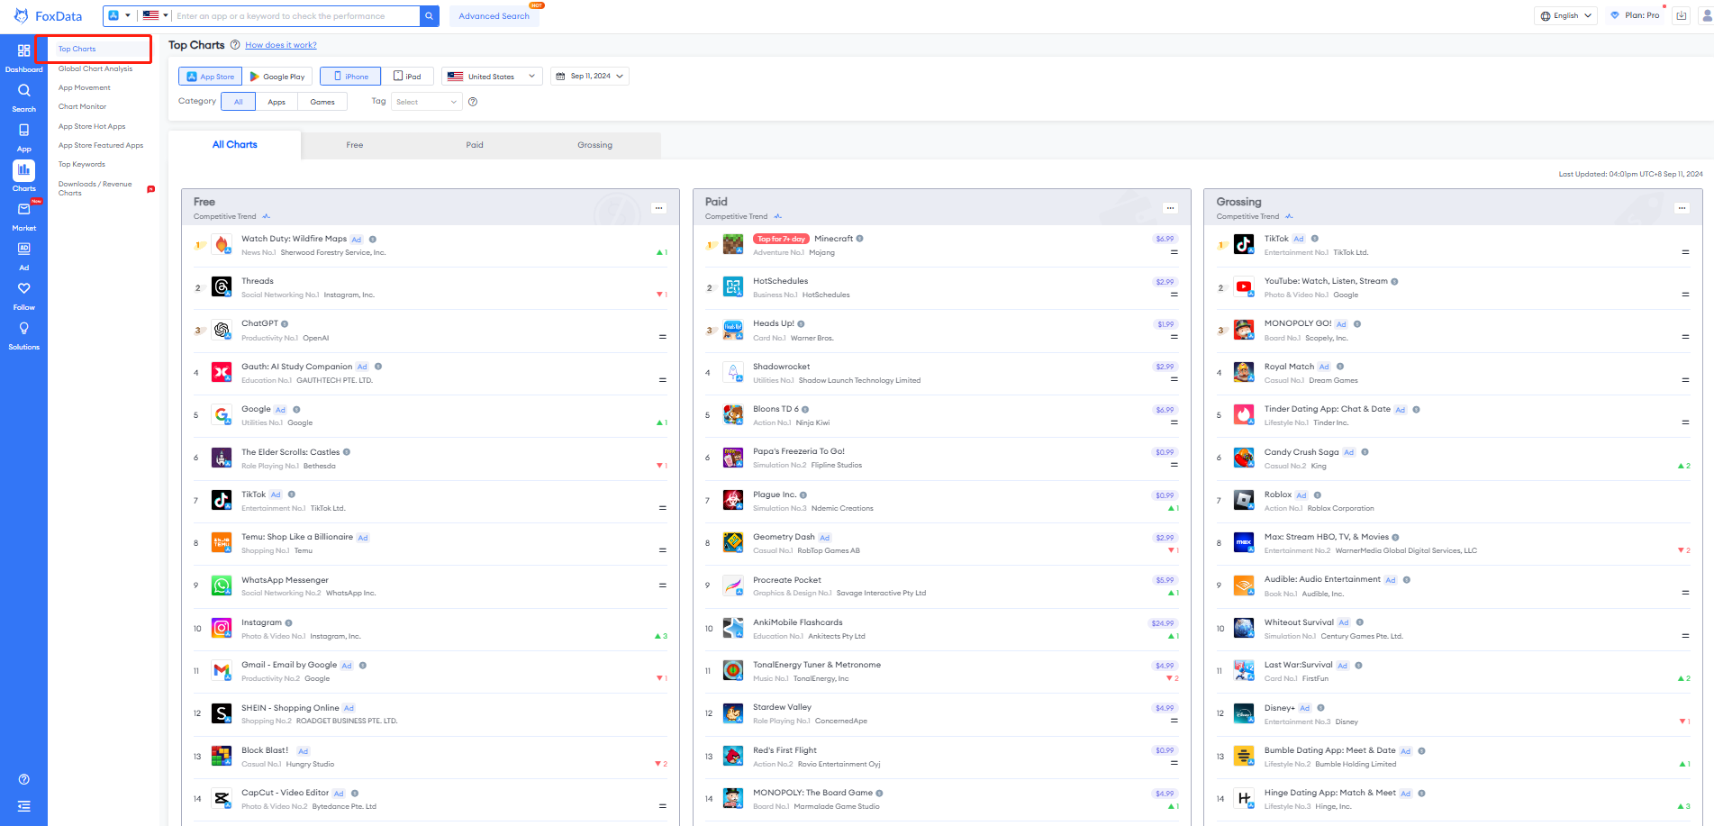The width and height of the screenshot is (1714, 826).
Task: Open the Search sidebar icon
Action: pyautogui.click(x=23, y=91)
